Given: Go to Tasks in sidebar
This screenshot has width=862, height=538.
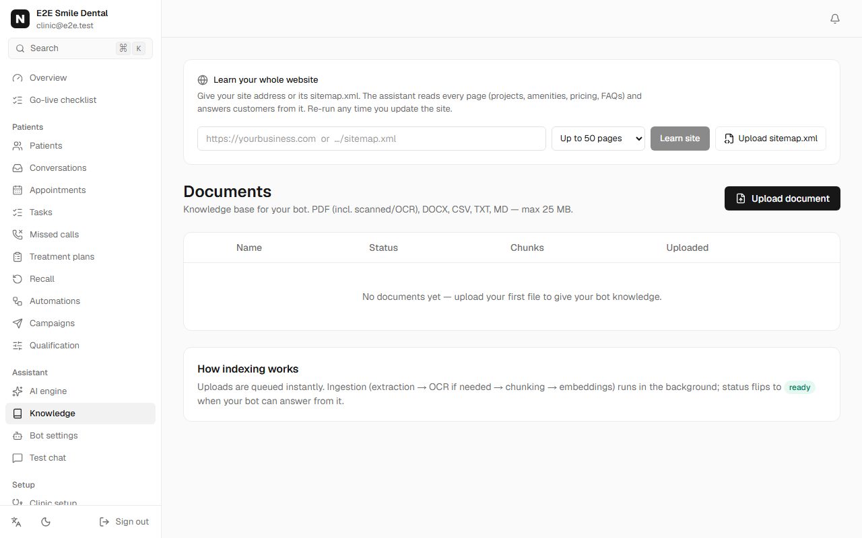Looking at the screenshot, I should click(x=80, y=213).
